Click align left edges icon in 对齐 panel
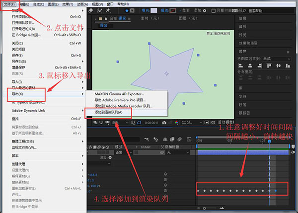 pyautogui.click(x=240, y=66)
